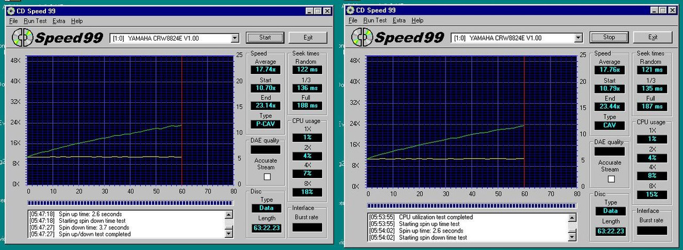Click the progress bar in left window
This screenshot has height=250, width=683.
pos(130,203)
